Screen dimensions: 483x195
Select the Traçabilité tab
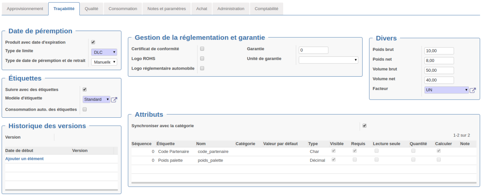(64, 9)
